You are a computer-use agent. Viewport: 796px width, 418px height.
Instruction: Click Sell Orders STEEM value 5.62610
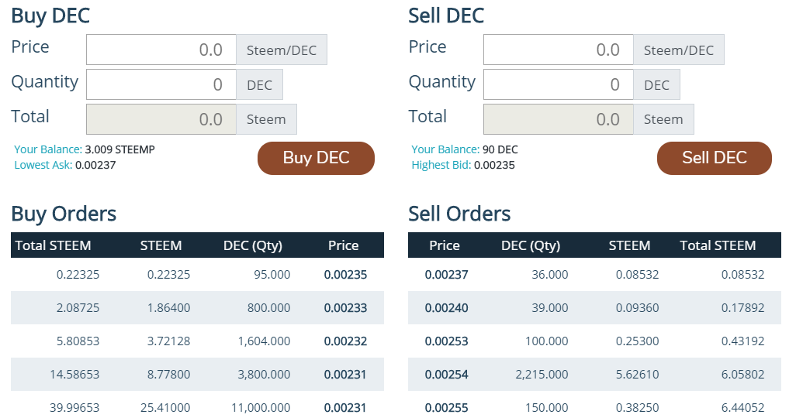click(637, 375)
